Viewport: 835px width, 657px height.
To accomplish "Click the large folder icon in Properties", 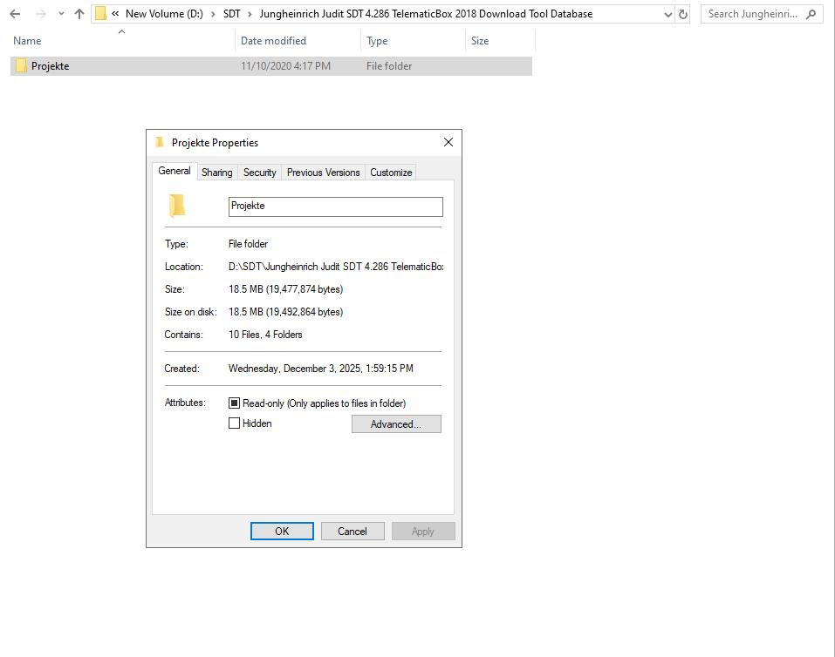I will coord(177,206).
